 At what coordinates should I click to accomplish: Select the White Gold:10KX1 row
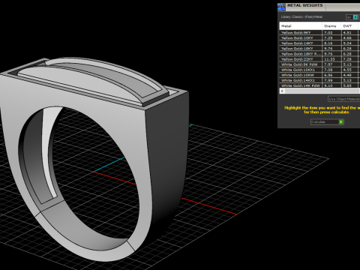(x=319, y=70)
